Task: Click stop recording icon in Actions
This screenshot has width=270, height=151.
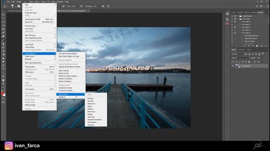Action: pyautogui.click(x=245, y=46)
